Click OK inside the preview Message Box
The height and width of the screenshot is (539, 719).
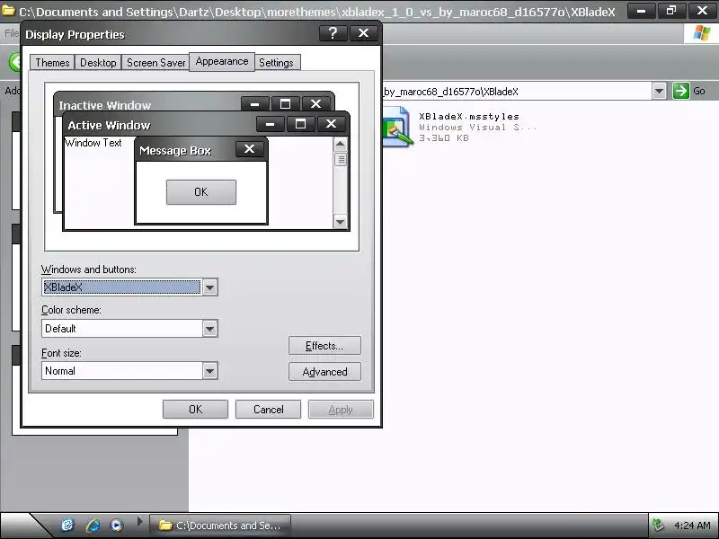point(200,192)
